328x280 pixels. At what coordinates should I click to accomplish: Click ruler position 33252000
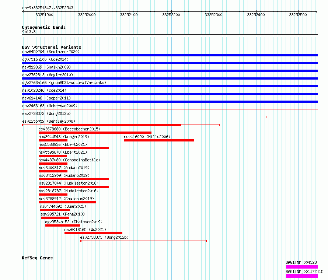click(x=87, y=15)
